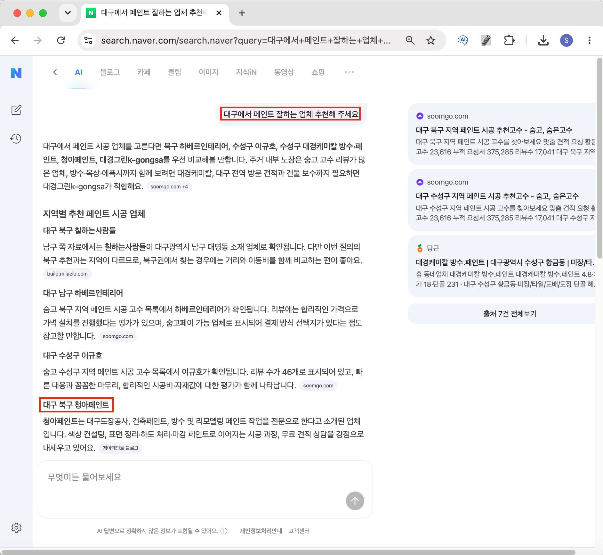Submit question with up-arrow send button

click(355, 501)
